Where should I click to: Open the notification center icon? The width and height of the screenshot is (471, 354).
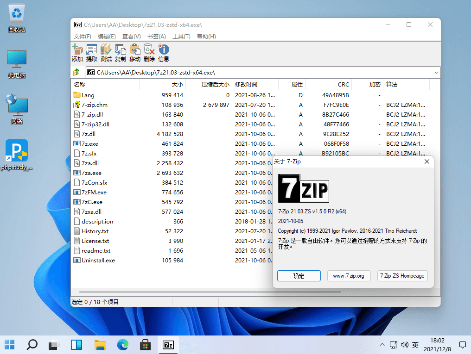463,345
